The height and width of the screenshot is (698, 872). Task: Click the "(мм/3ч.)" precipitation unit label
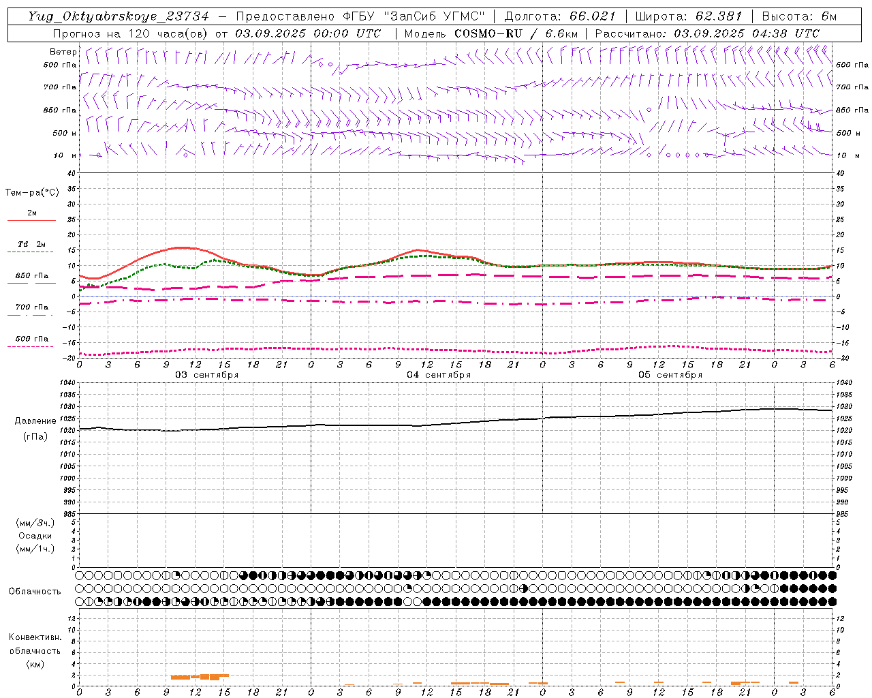[35, 523]
